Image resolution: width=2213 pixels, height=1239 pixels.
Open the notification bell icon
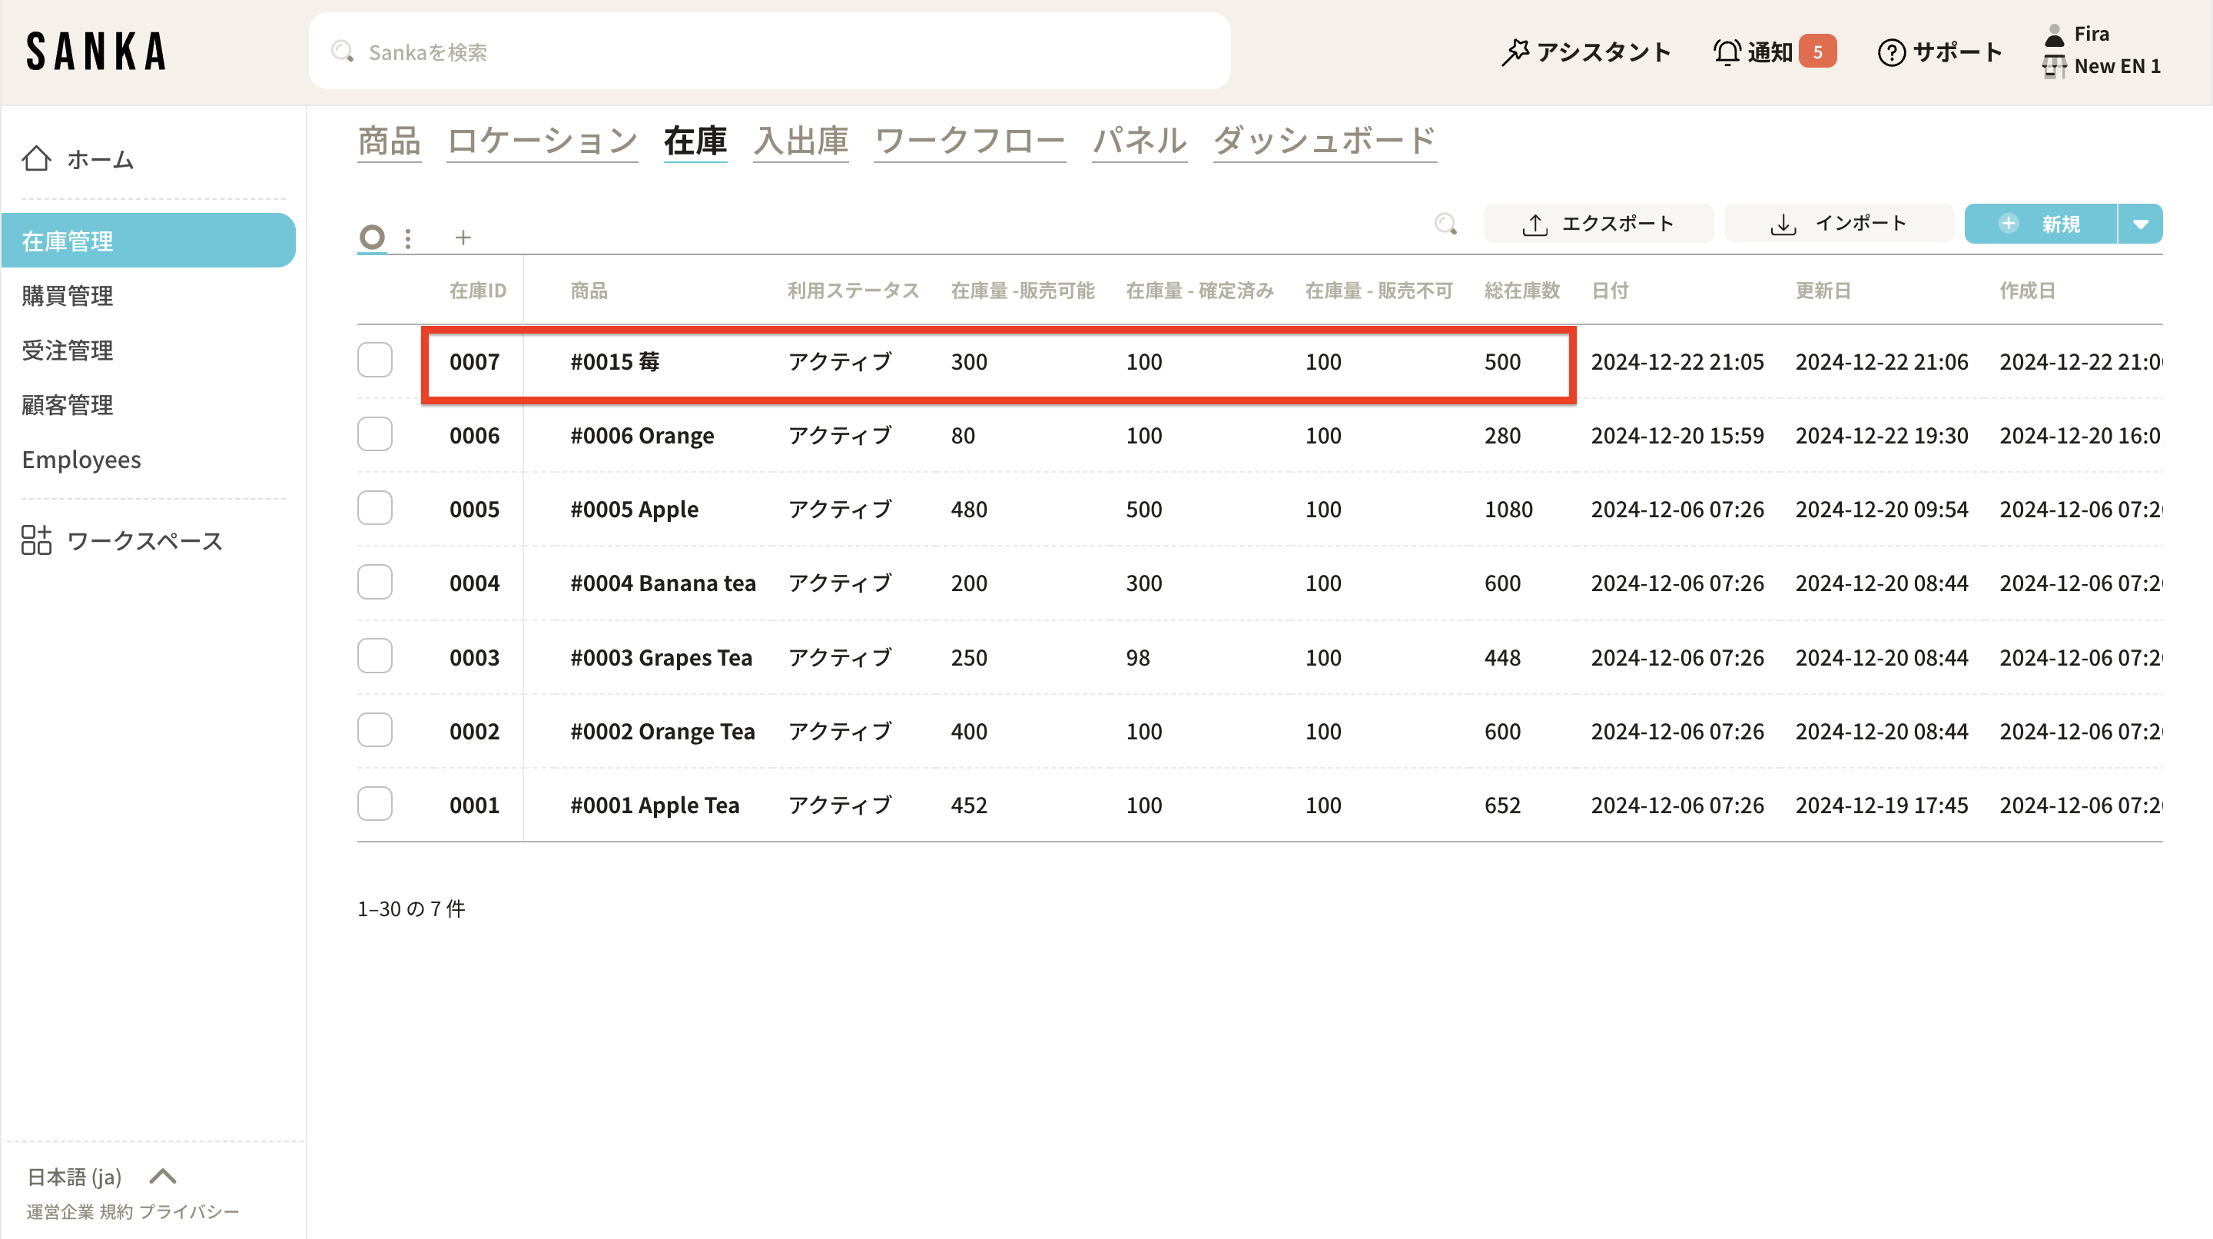pyautogui.click(x=1727, y=52)
